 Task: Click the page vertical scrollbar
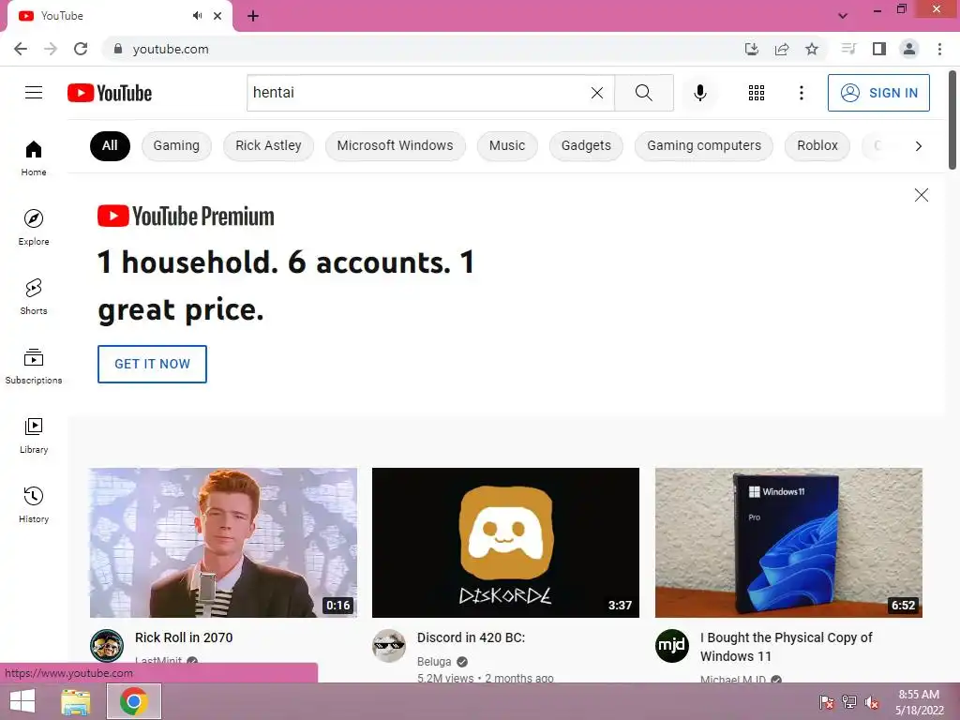coord(952,120)
